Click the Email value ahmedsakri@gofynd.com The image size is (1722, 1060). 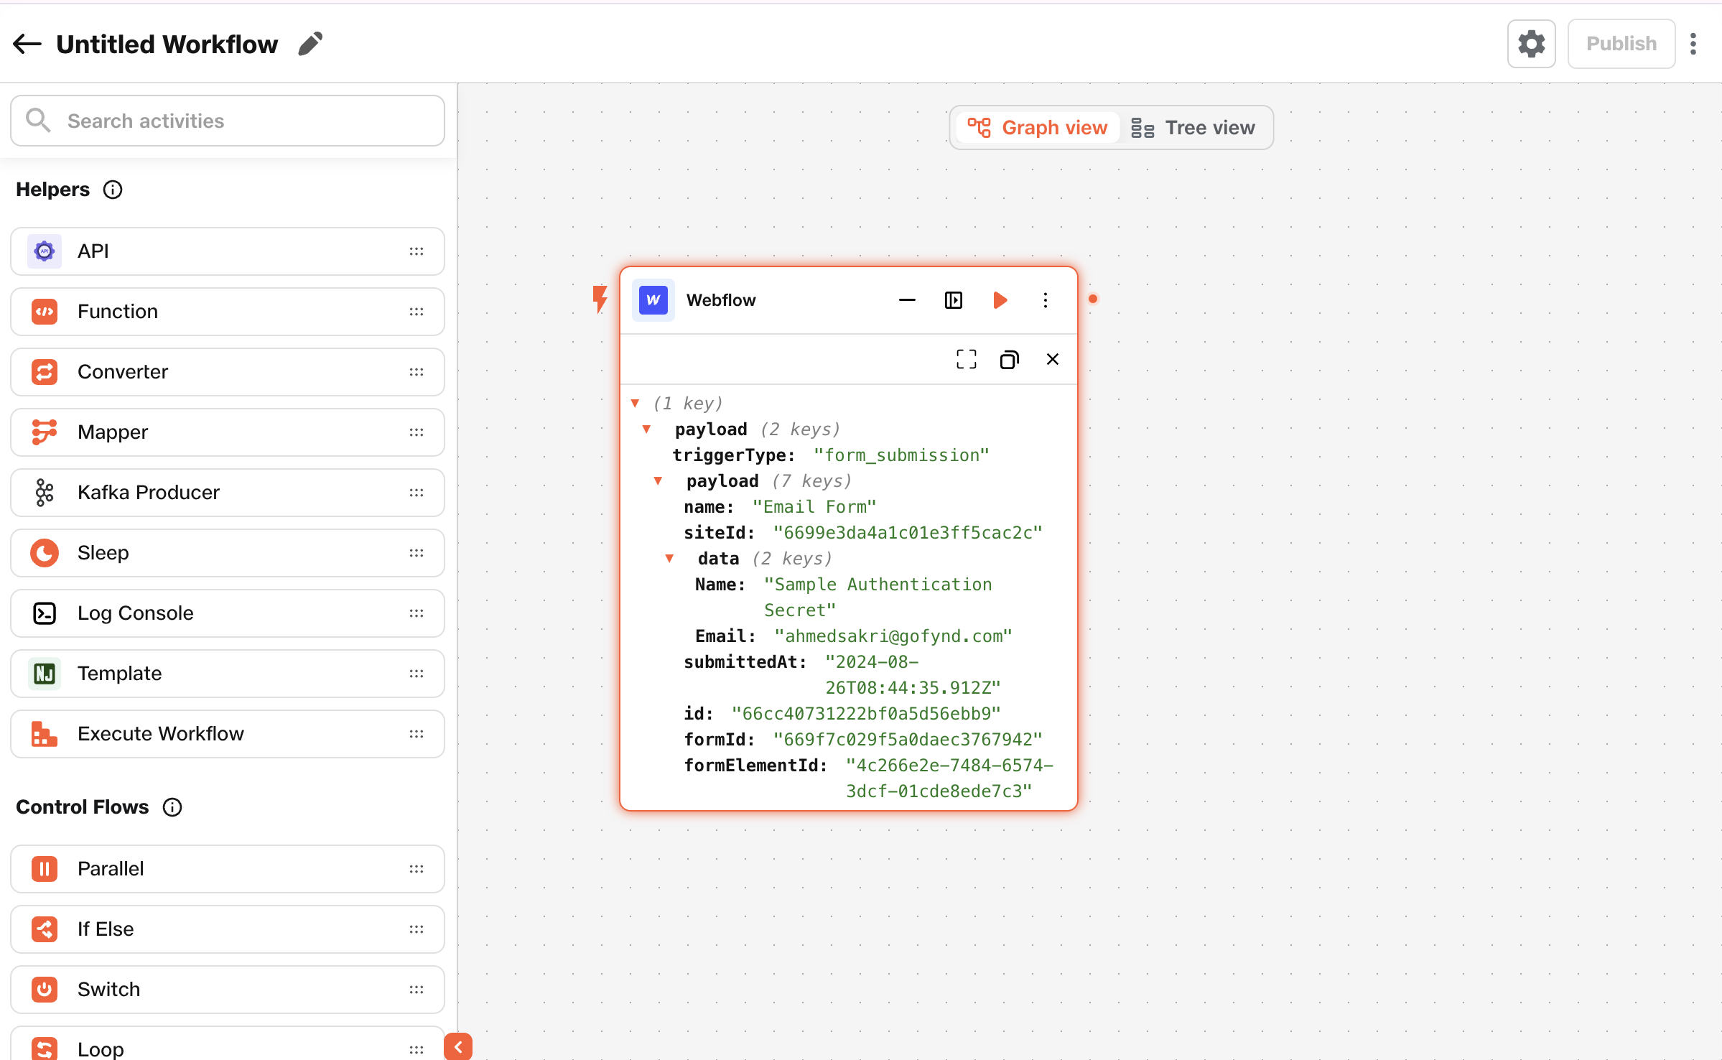[x=893, y=636]
